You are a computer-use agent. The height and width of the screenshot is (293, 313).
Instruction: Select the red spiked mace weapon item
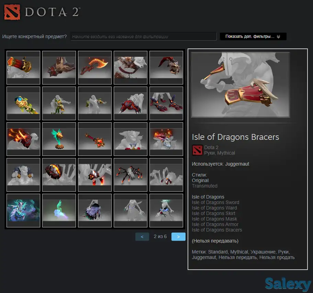pyautogui.click(x=95, y=139)
